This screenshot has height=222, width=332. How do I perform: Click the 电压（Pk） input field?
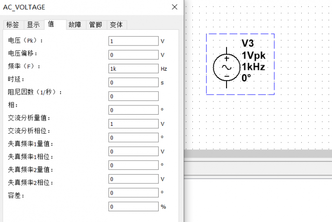coord(133,41)
